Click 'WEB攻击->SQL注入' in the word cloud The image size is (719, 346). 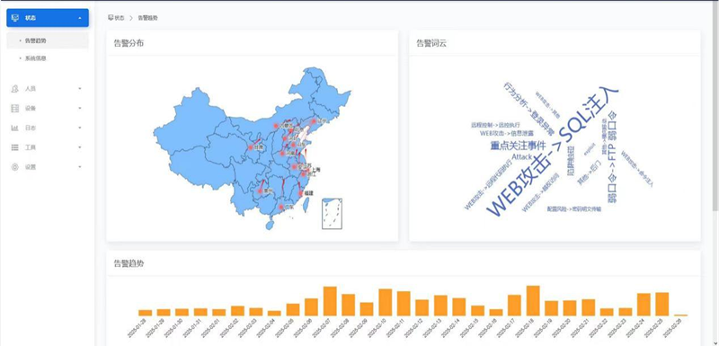pos(553,151)
